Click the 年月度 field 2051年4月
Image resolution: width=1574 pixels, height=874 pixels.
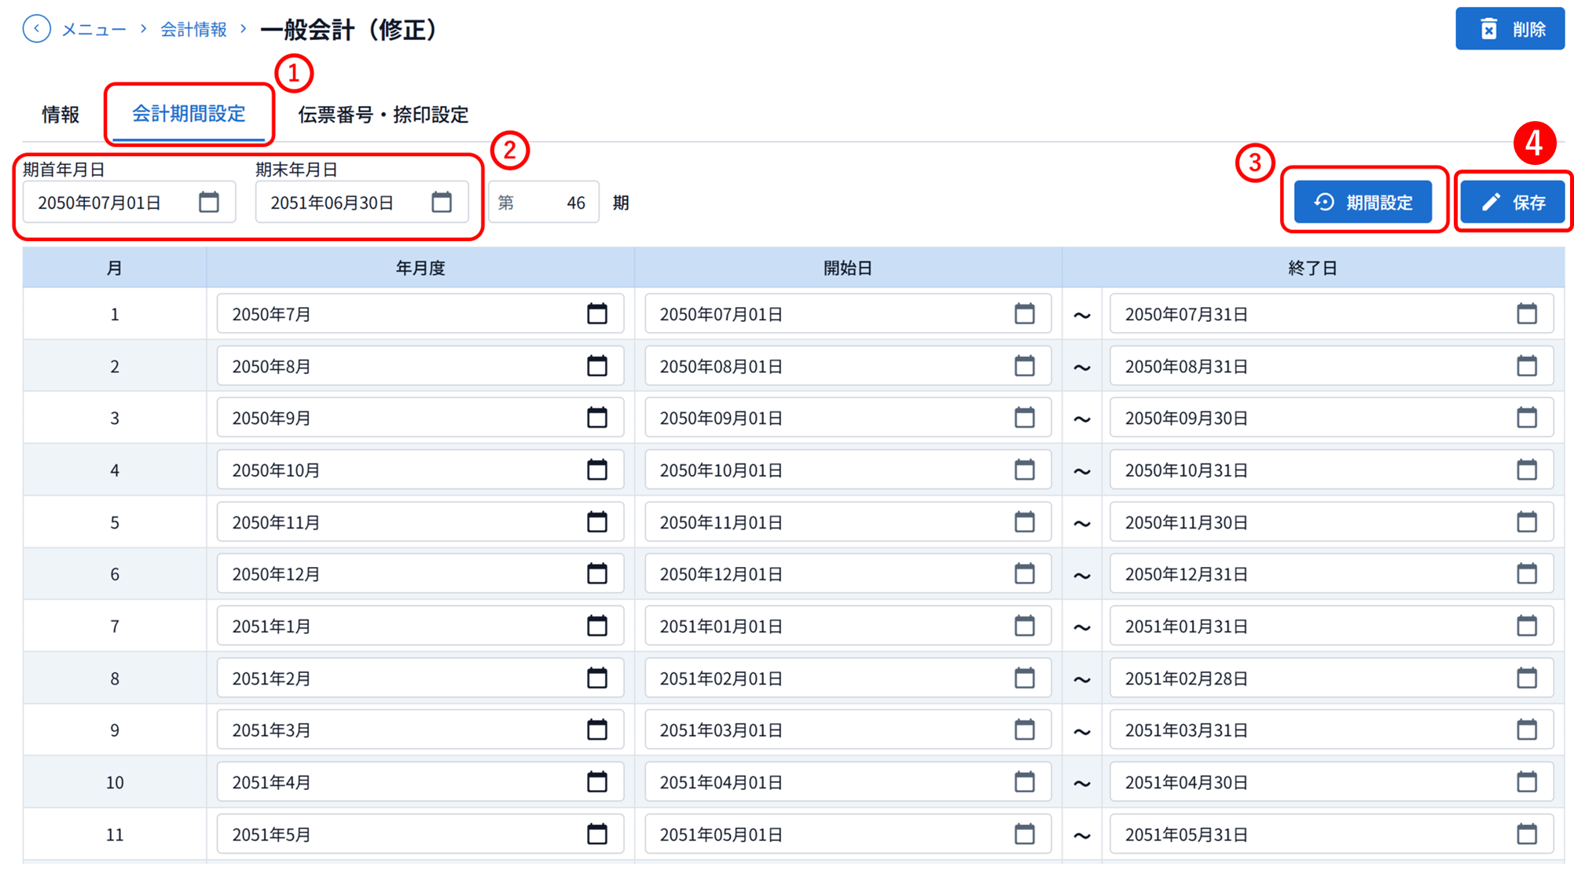(420, 781)
